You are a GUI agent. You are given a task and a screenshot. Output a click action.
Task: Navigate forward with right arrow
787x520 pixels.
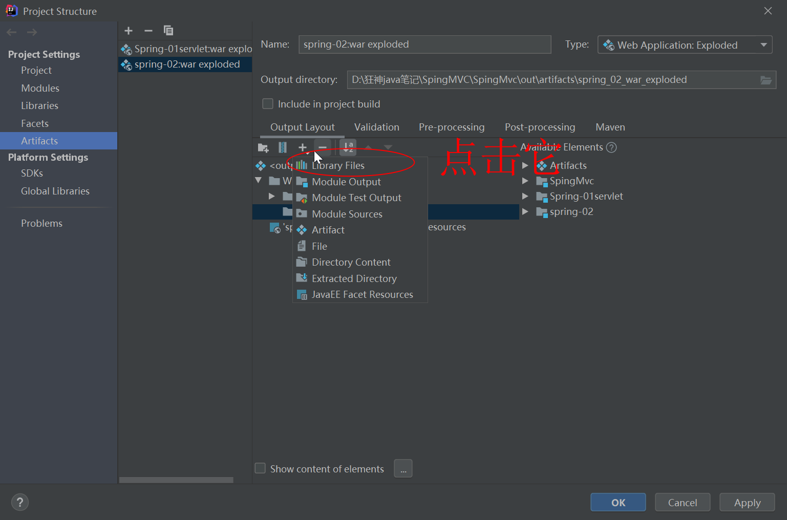click(32, 32)
